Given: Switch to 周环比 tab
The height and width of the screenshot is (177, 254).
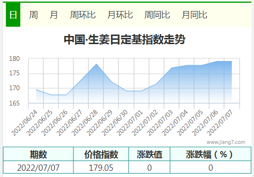Looking at the screenshot, I should pyautogui.click(x=83, y=15).
